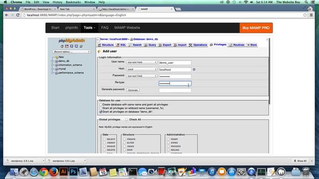Image resolution: width=319 pixels, height=179 pixels.
Task: Click the phpMyAdmin logo
Action: [72, 41]
